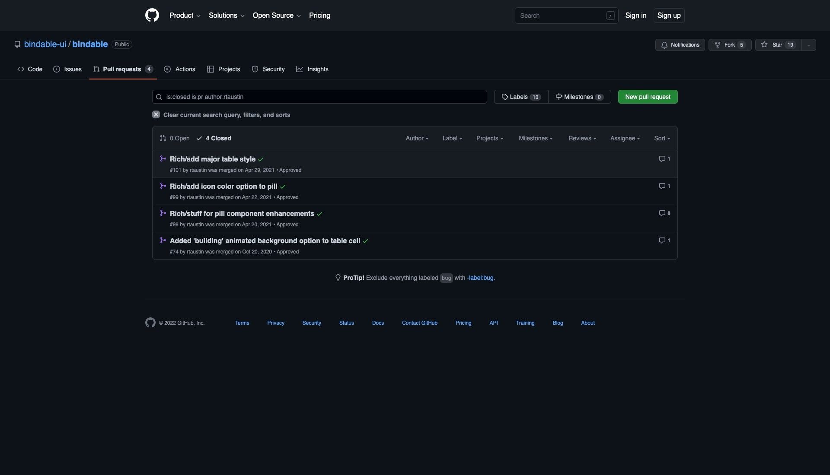Show the 4 Closed pull requests
The height and width of the screenshot is (475, 830).
point(214,138)
